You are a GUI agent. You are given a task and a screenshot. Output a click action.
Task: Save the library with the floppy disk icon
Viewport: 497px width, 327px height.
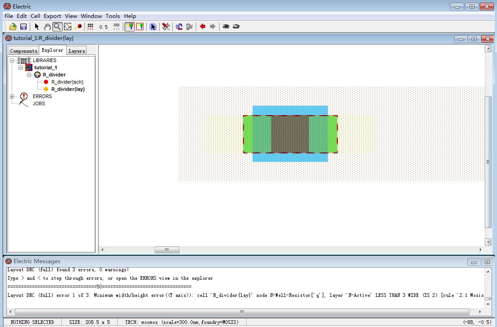(23, 27)
